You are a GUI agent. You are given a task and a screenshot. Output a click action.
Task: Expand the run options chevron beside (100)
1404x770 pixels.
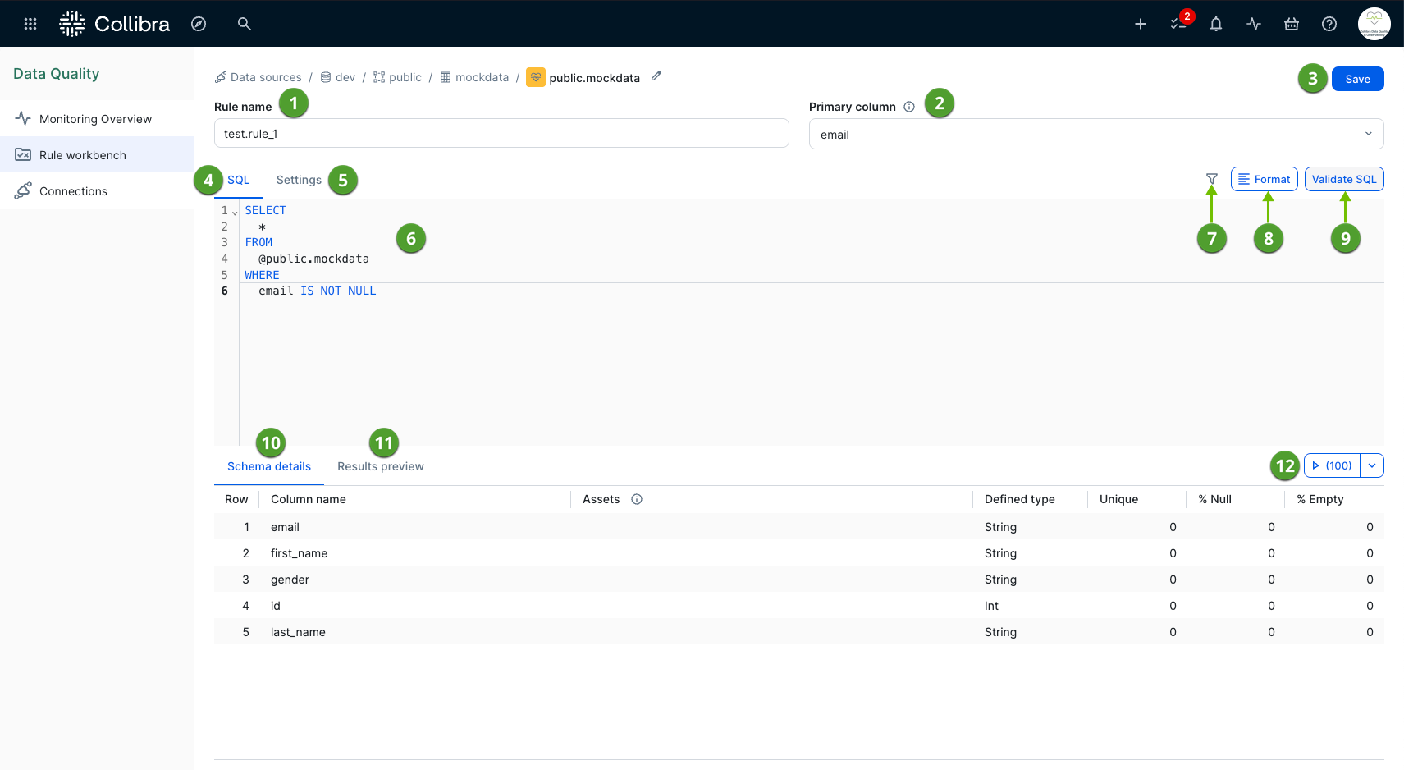click(1371, 465)
